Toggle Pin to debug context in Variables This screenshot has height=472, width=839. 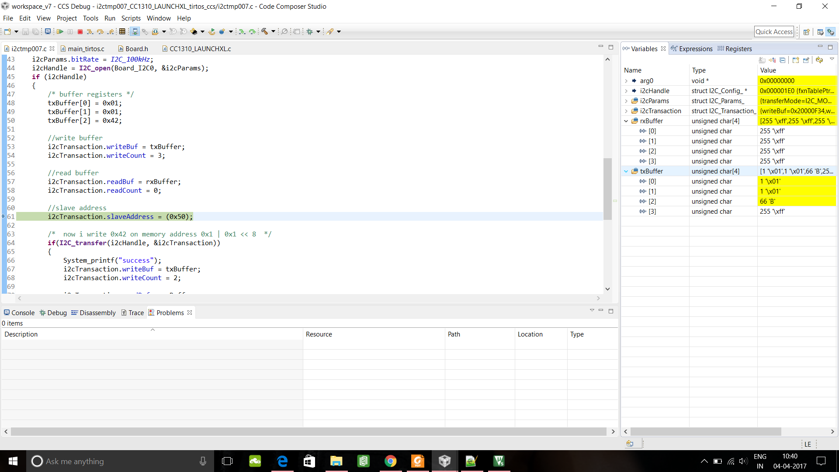[x=806, y=60]
